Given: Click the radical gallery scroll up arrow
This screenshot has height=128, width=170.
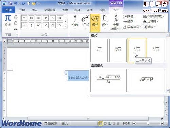Looking at the screenshot, I should click(168, 35).
